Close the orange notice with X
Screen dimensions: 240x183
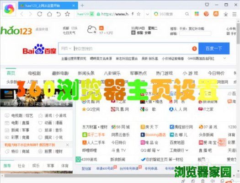(67, 145)
